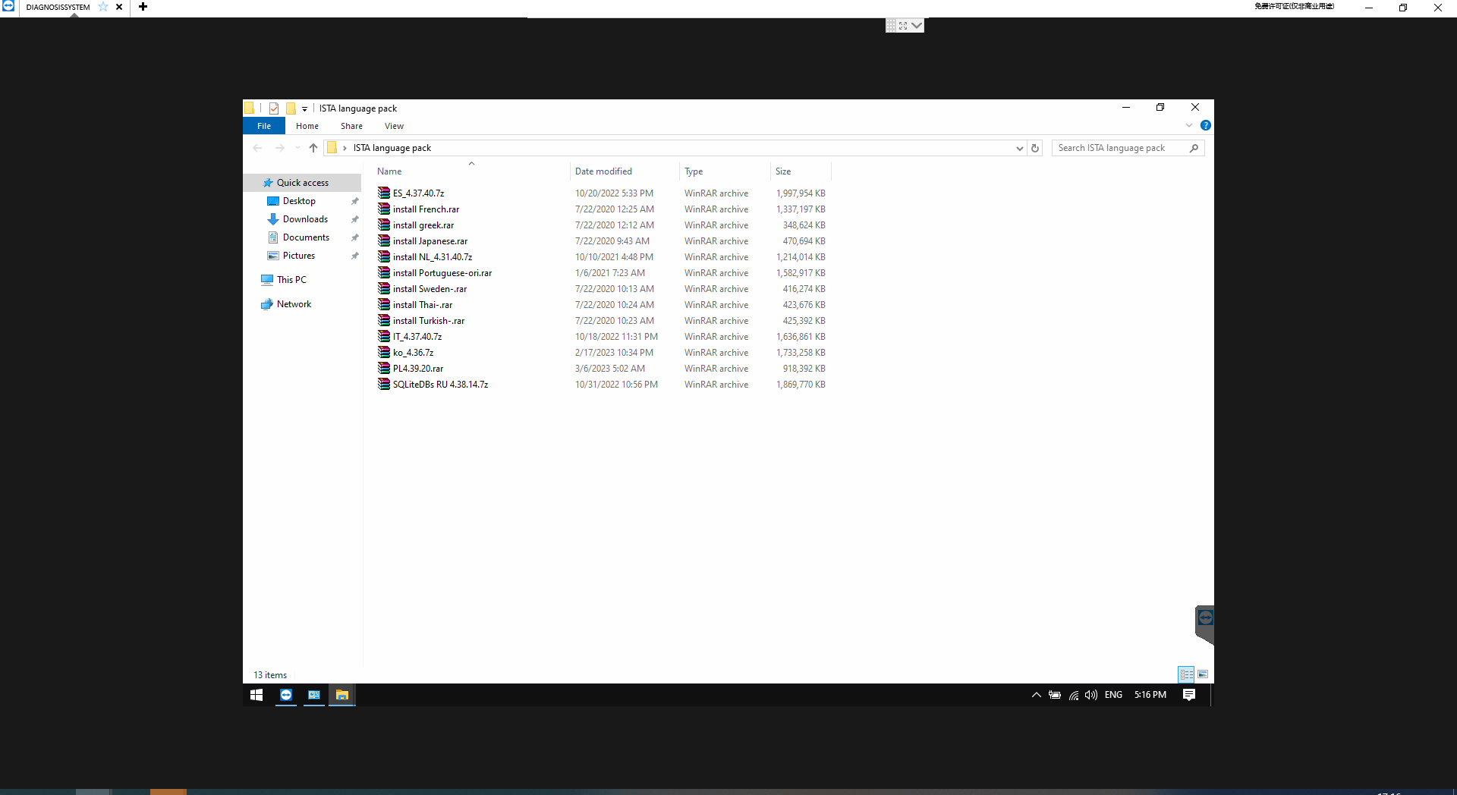1457x795 pixels.
Task: Click the Up one level arrow
Action: coord(313,148)
